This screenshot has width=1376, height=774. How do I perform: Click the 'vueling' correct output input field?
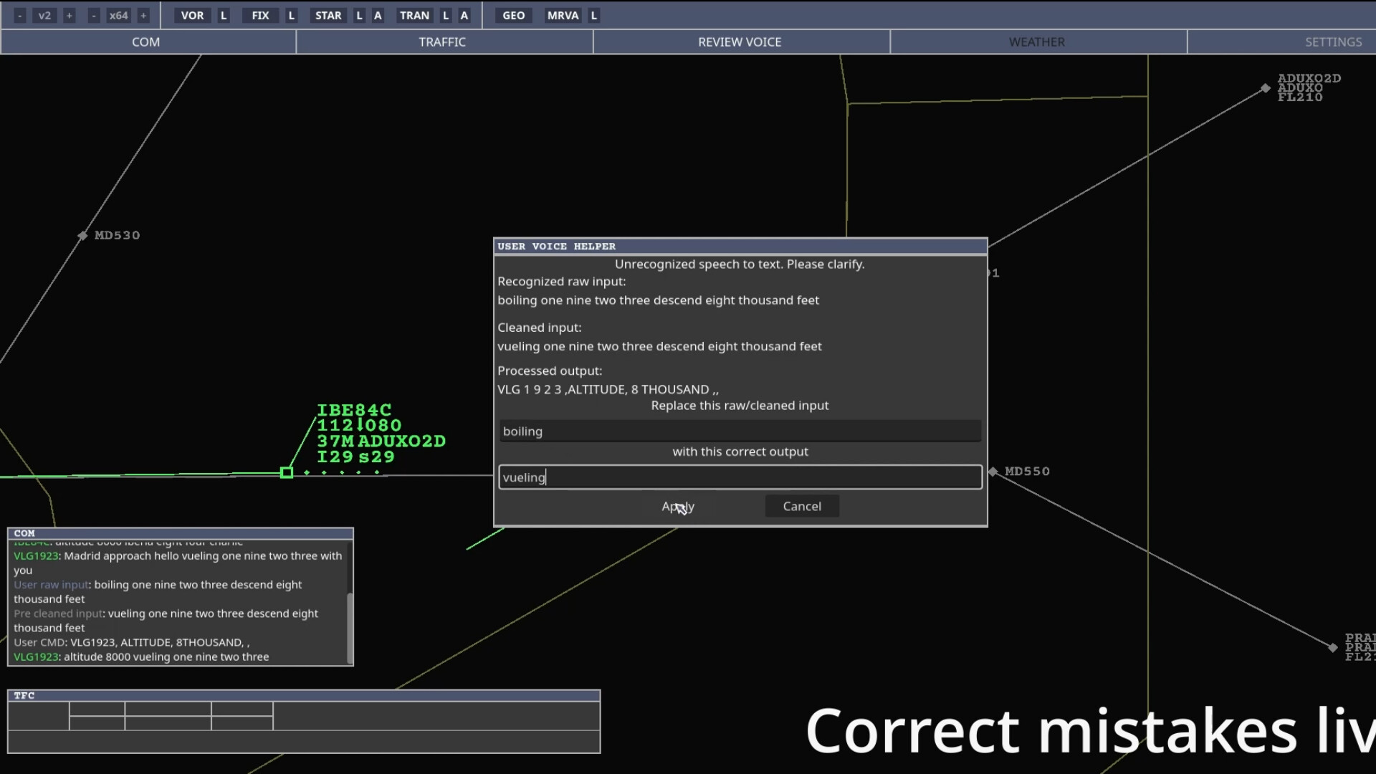[740, 477]
